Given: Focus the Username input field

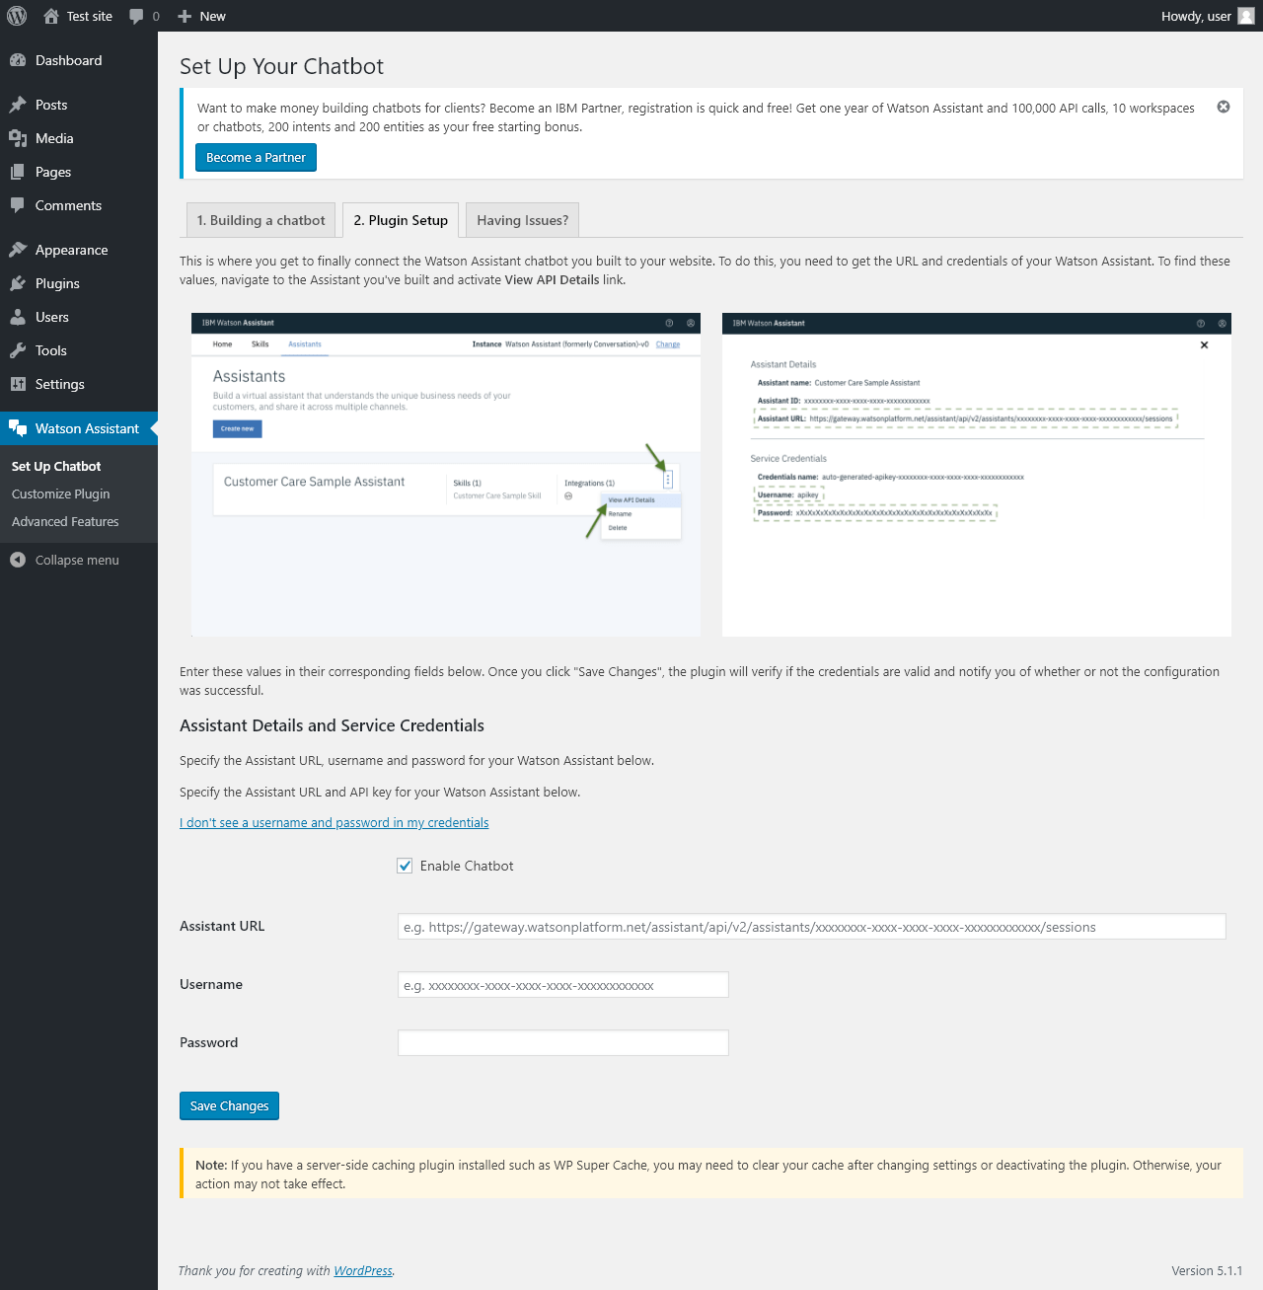Looking at the screenshot, I should coord(563,985).
